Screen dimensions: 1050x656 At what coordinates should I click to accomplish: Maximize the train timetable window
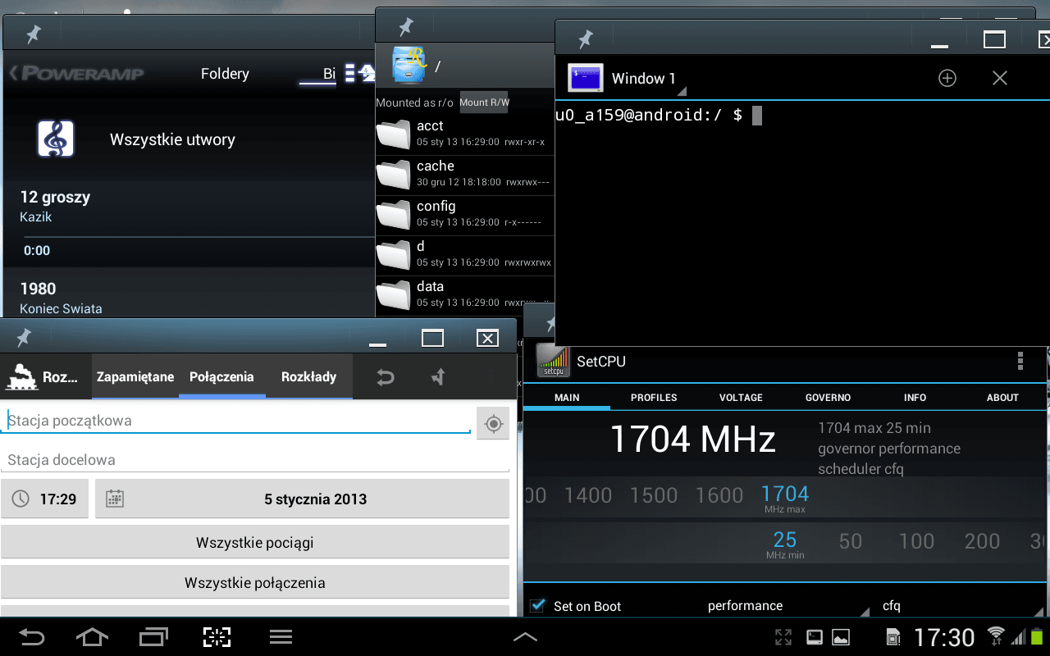coord(432,337)
